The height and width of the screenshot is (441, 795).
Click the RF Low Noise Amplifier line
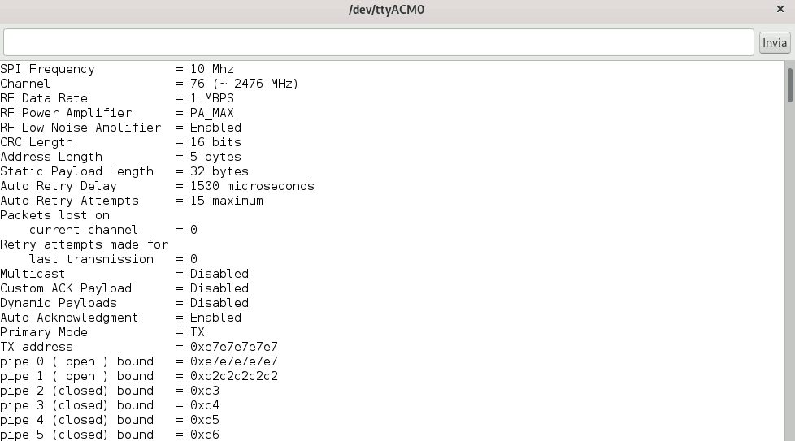pyautogui.click(x=120, y=128)
